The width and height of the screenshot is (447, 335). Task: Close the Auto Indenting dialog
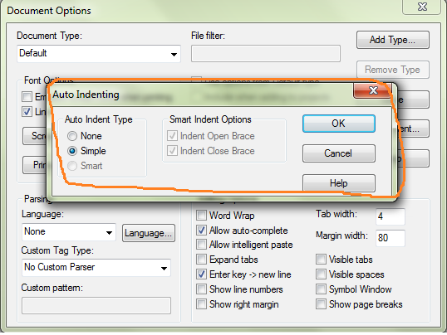[x=373, y=90]
